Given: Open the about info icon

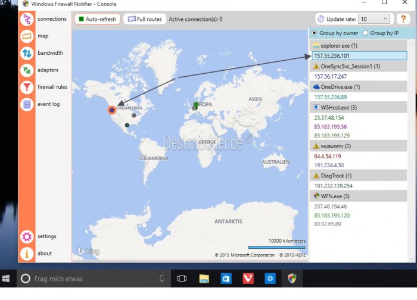Looking at the screenshot, I should (27, 254).
